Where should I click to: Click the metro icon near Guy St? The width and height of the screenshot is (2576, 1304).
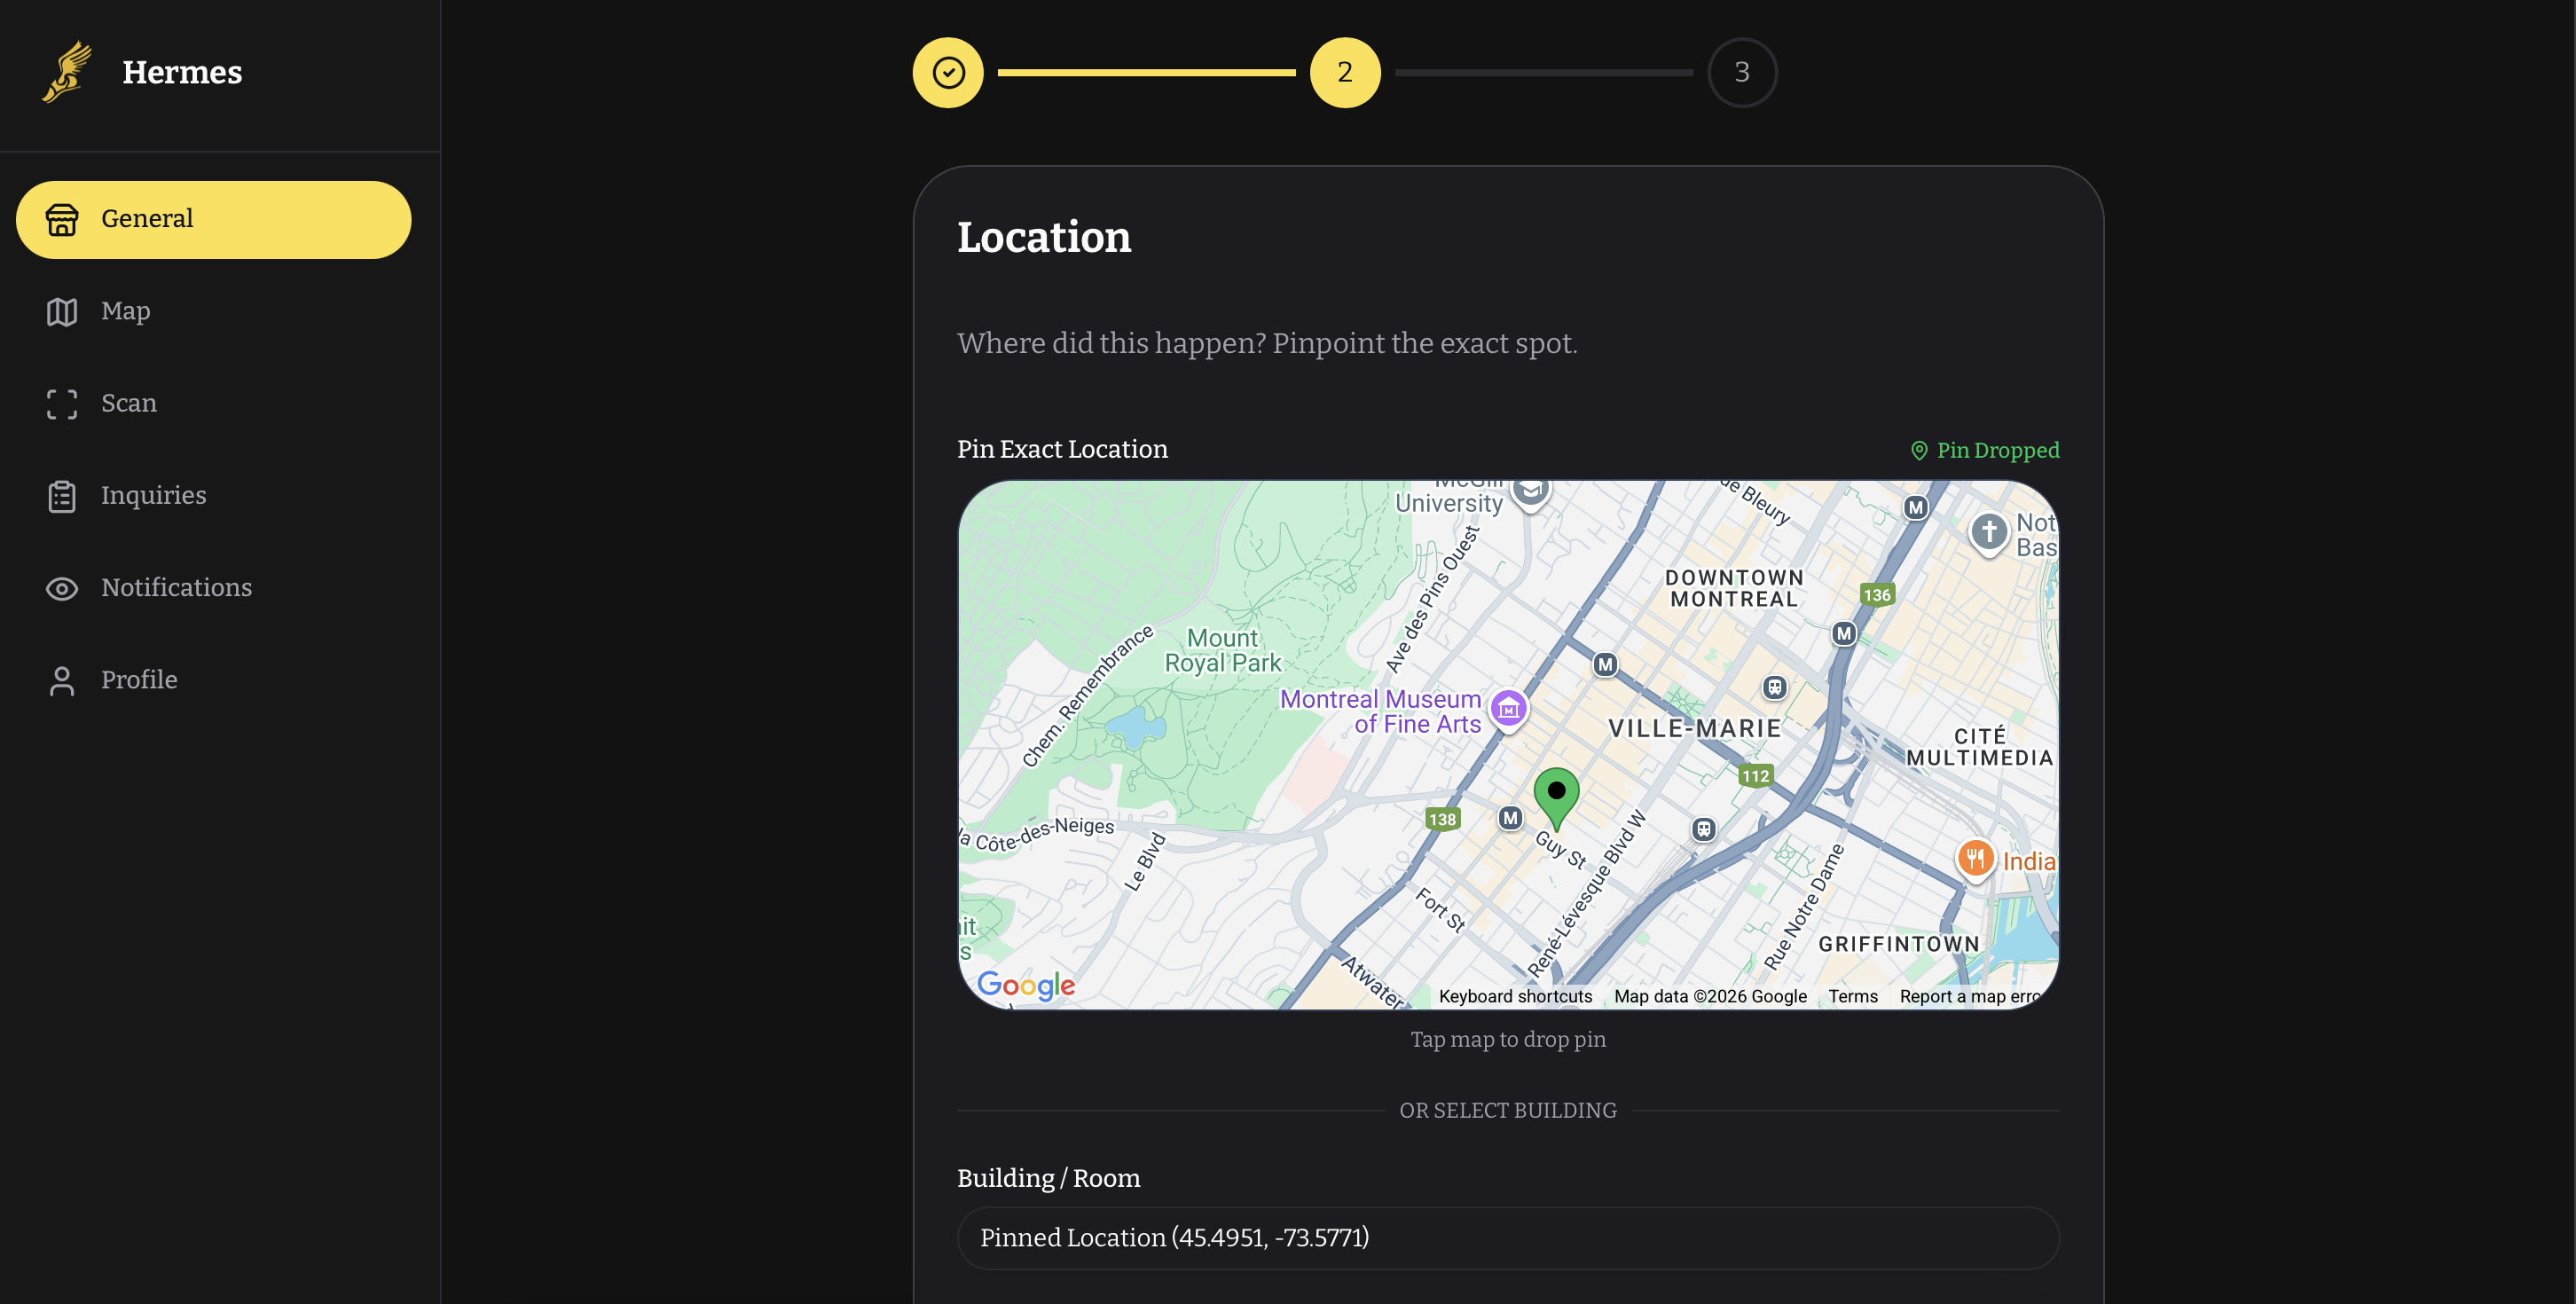1510,818
